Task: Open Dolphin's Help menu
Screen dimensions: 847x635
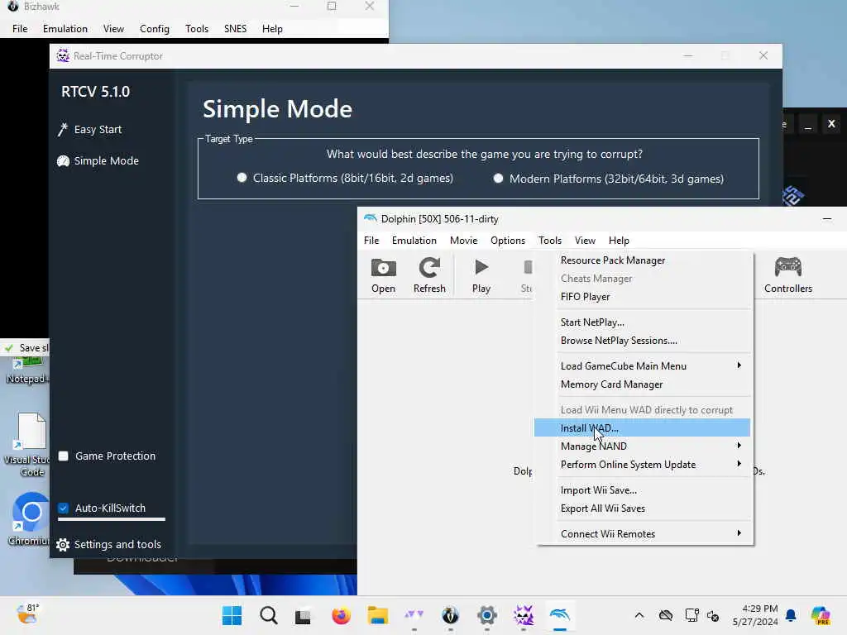Action: (x=619, y=241)
